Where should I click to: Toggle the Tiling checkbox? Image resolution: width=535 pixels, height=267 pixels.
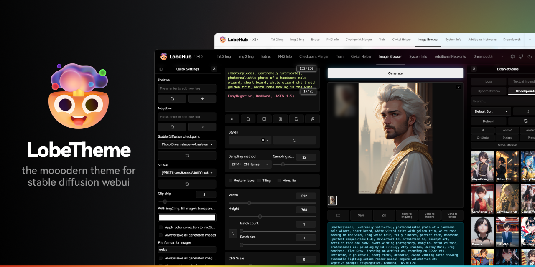259,181
